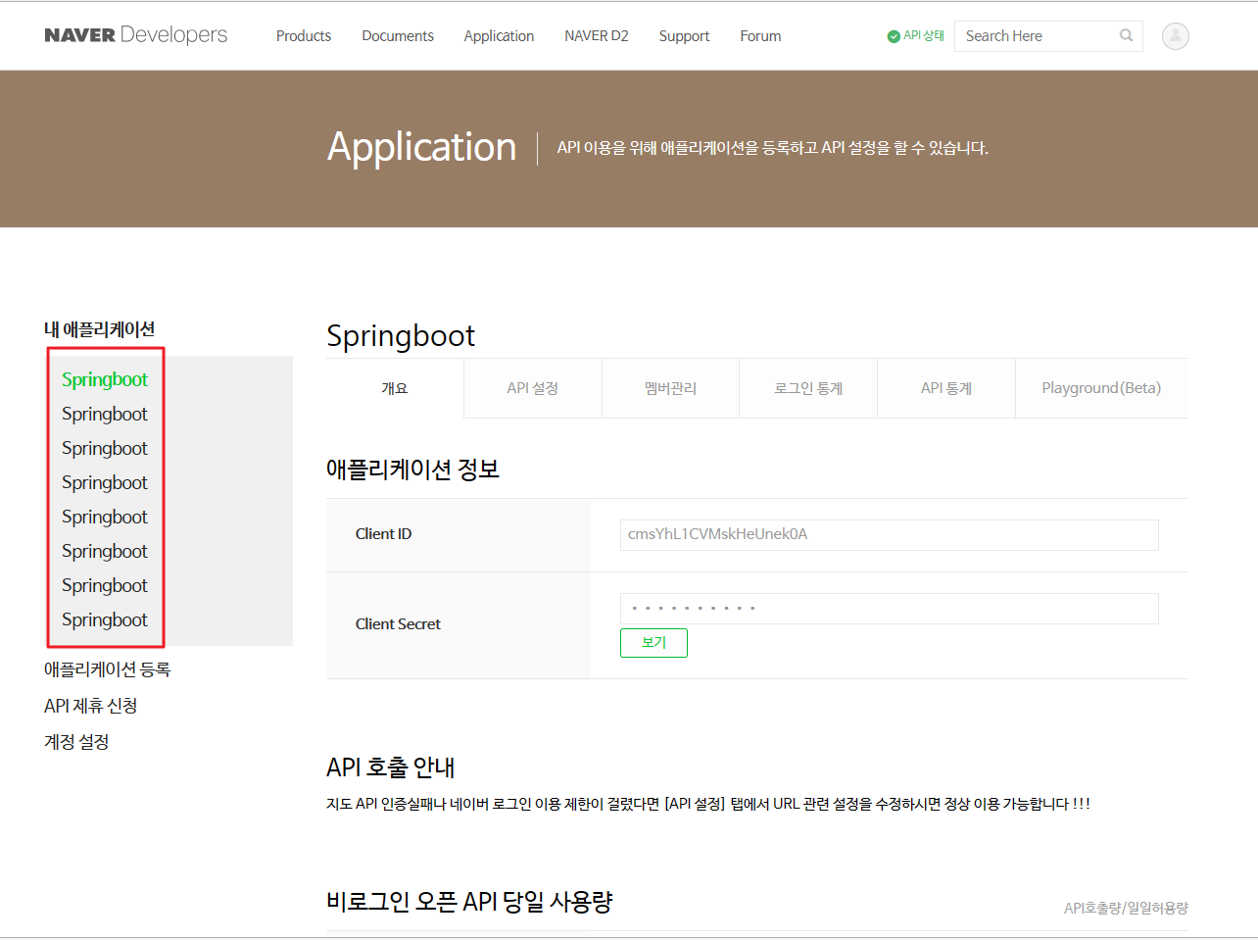The height and width of the screenshot is (940, 1258).
Task: Open the Products menu
Action: pos(304,36)
